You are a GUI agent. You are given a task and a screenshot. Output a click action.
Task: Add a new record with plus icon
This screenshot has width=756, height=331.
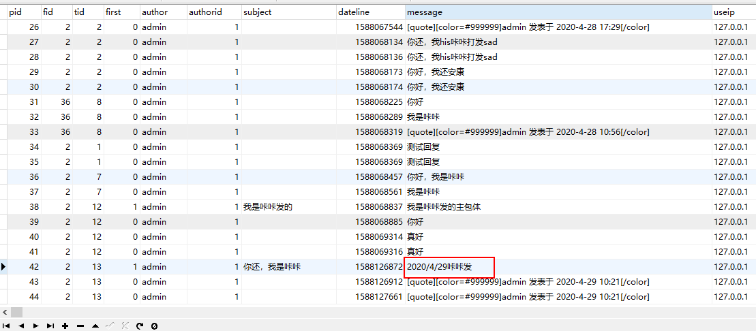(65, 326)
